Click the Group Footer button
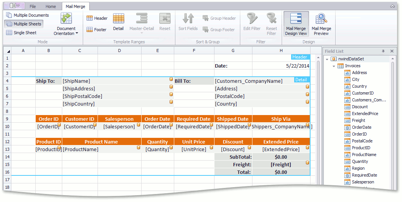 click(219, 30)
